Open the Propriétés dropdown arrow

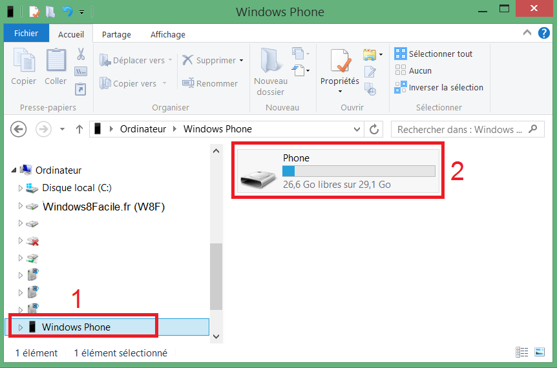340,91
